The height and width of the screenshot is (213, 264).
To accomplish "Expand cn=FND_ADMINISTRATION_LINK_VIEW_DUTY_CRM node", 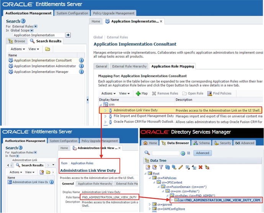I will point(172,200).
